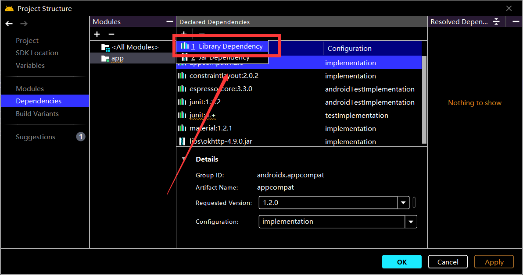Click the material:1.2.1 library icon

(x=182, y=128)
